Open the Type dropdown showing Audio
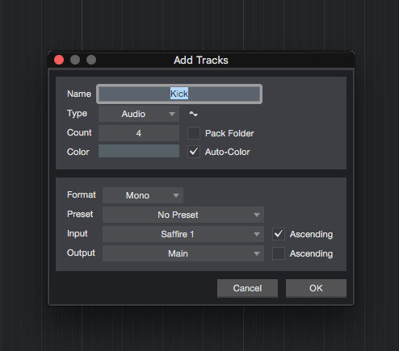This screenshot has width=399, height=351. point(139,114)
